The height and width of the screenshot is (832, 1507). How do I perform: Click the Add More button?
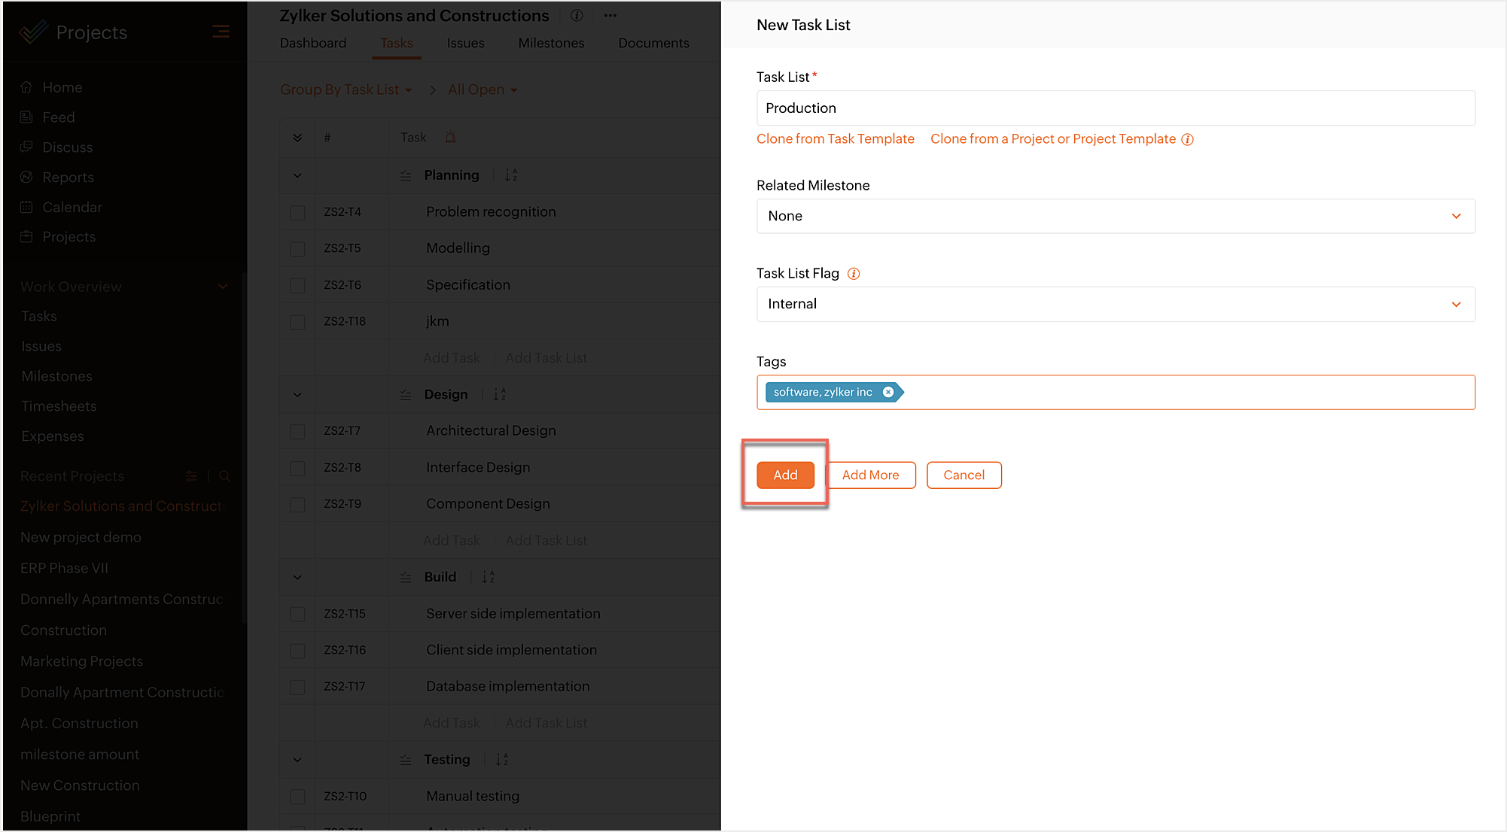pyautogui.click(x=870, y=475)
